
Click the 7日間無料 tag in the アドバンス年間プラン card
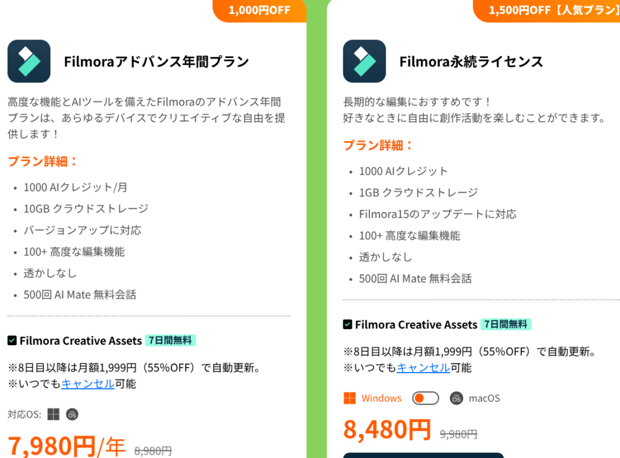[x=170, y=340]
